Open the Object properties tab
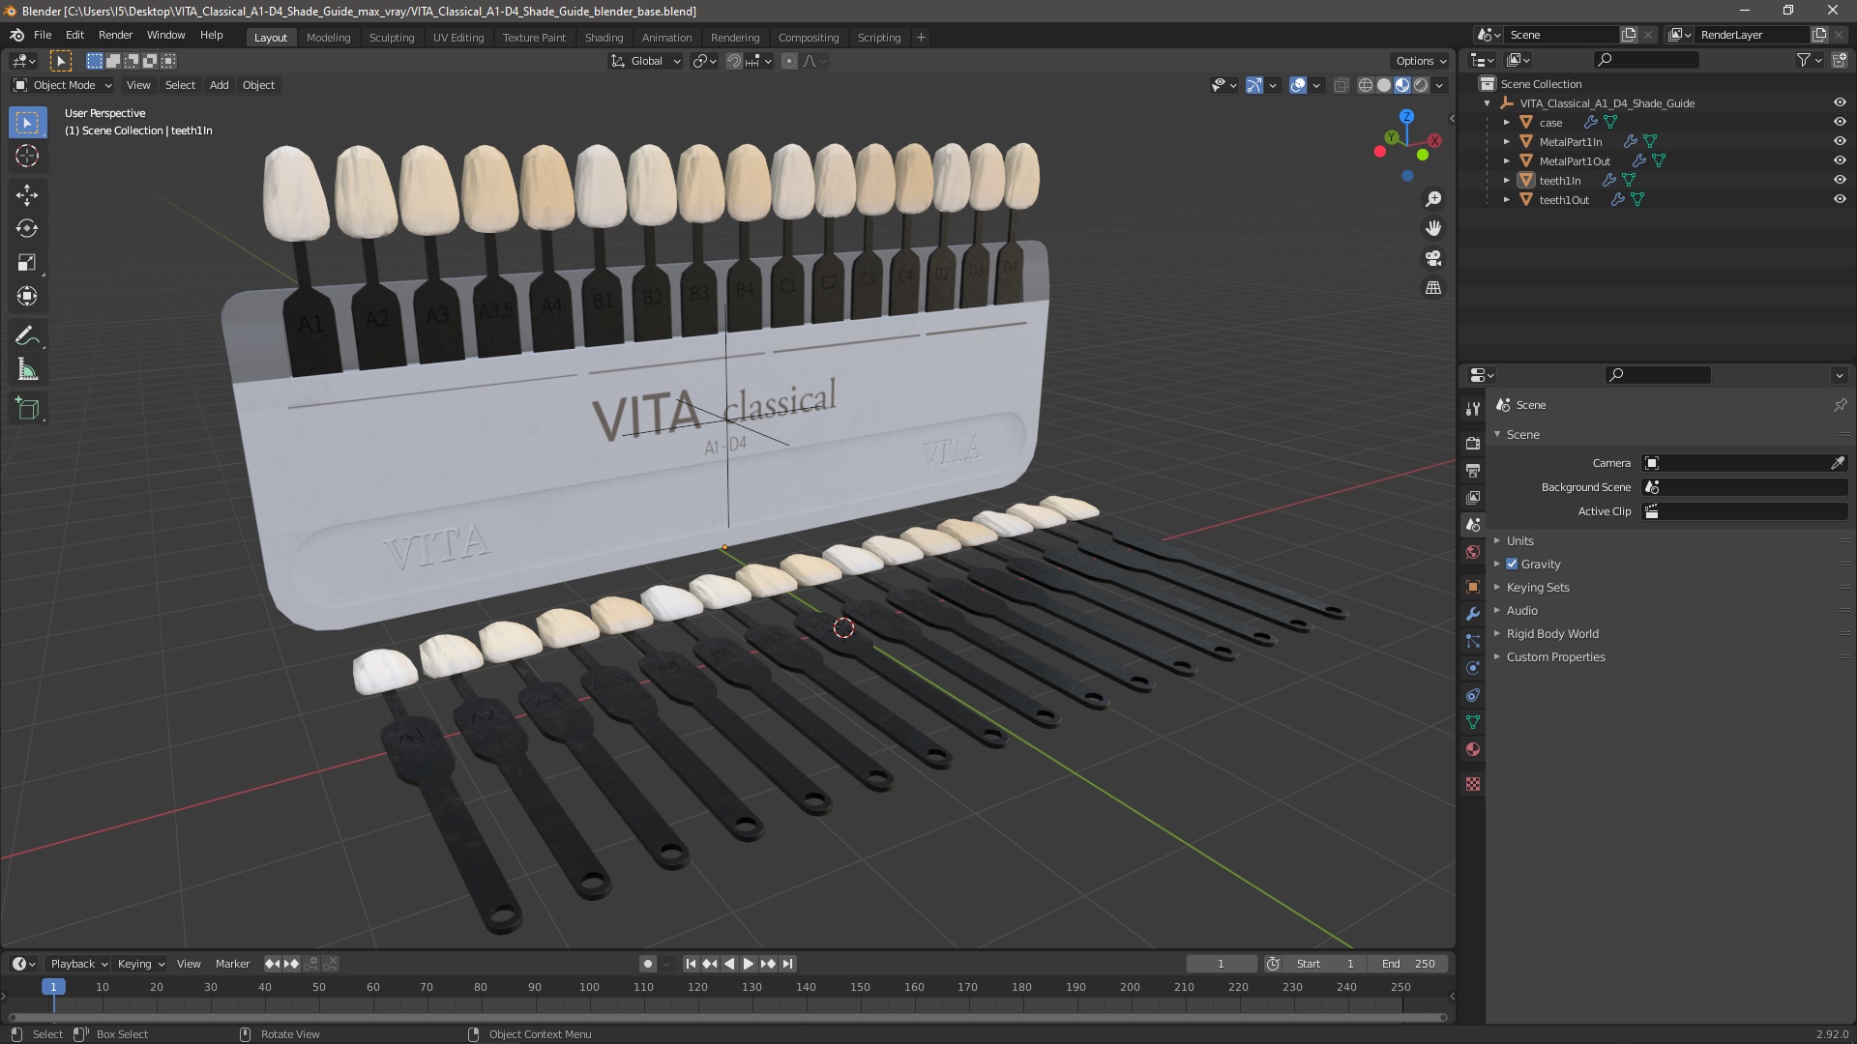Viewport: 1857px width, 1044px height. 1473,587
